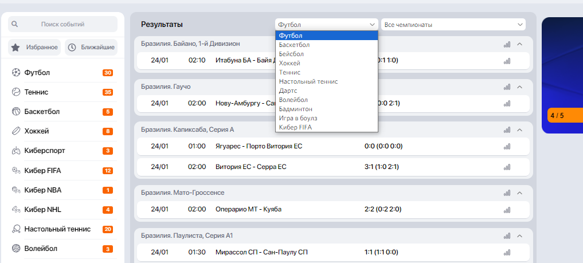The height and width of the screenshot is (263, 583).
Task: Open statistics icon for Итабуна БА match row
Action: 507,61
